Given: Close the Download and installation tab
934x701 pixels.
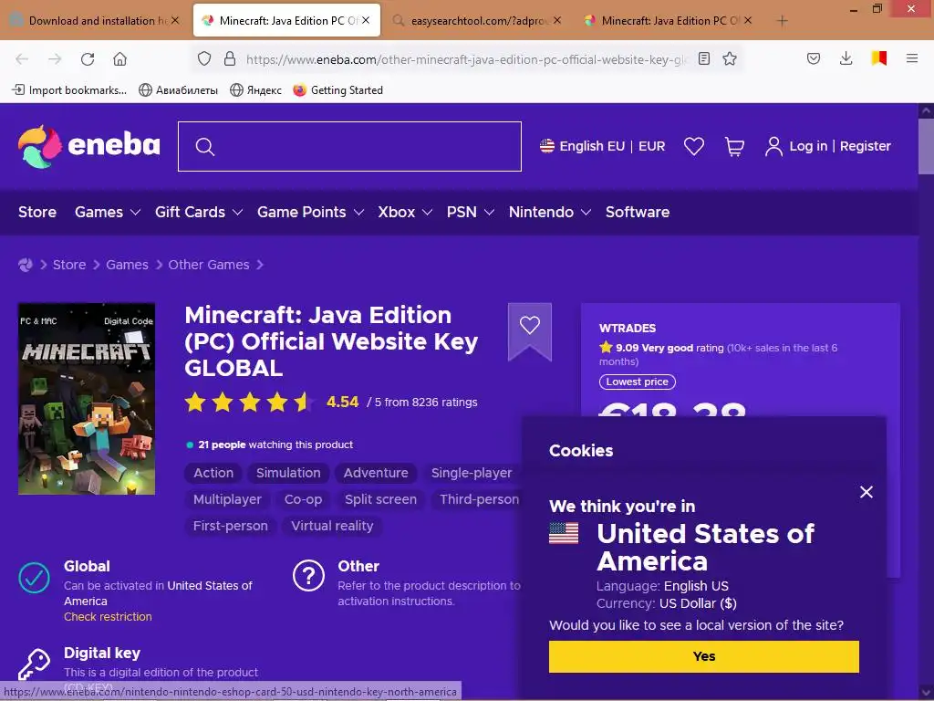Looking at the screenshot, I should 175,20.
